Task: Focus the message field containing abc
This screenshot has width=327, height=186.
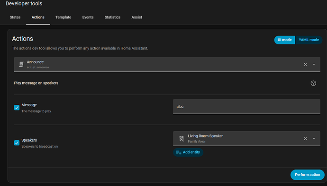Action: (x=246, y=107)
